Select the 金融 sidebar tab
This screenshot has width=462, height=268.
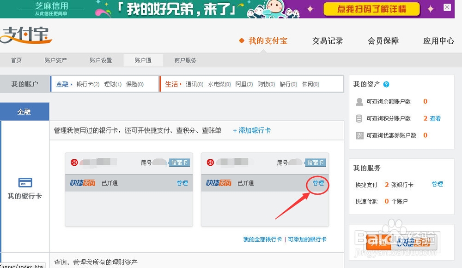[24, 111]
